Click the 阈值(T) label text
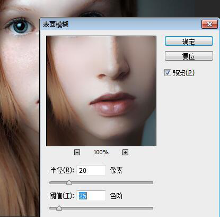The height and width of the screenshot is (217, 220). coord(62,196)
